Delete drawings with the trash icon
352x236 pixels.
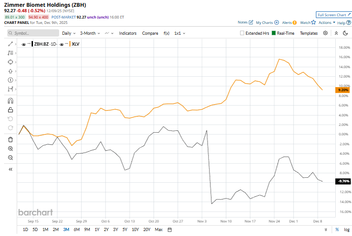[10, 140]
